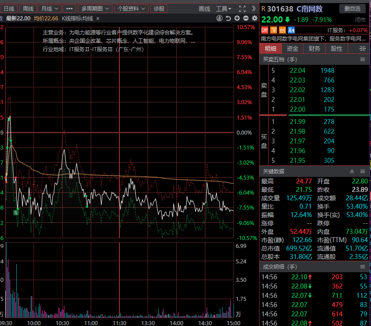Toggle fullscreen chart view icon
The height and width of the screenshot is (326, 371).
[x=242, y=9]
